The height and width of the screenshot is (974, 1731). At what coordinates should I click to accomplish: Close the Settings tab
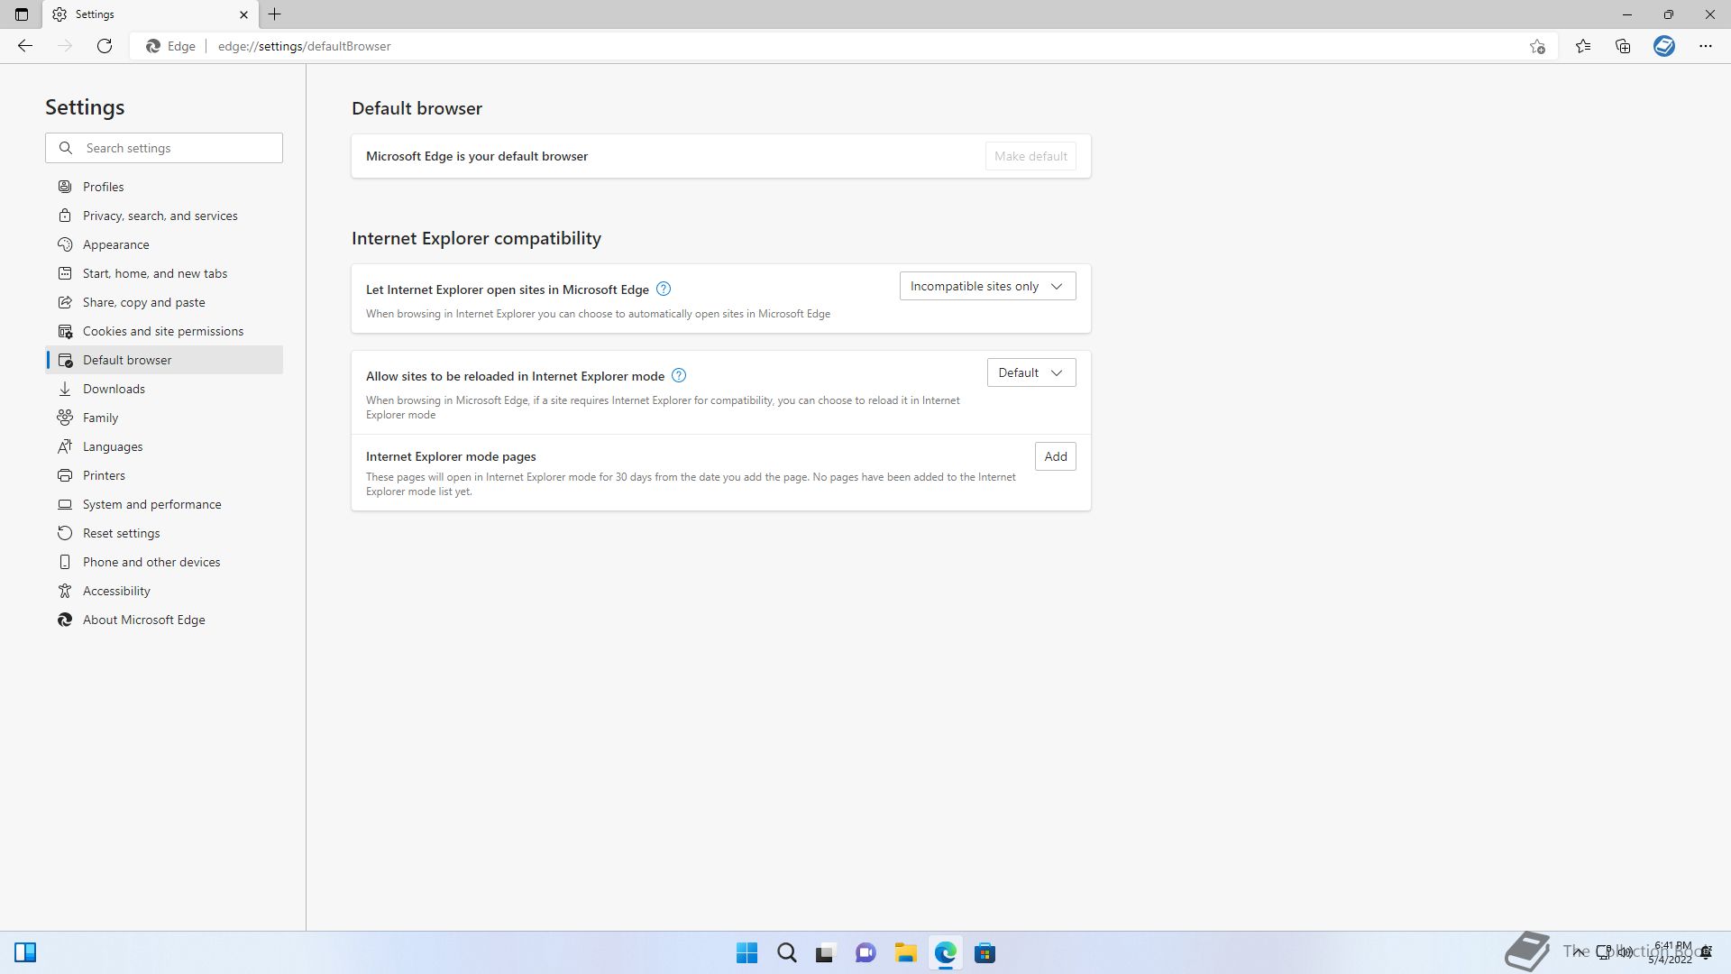click(x=243, y=14)
